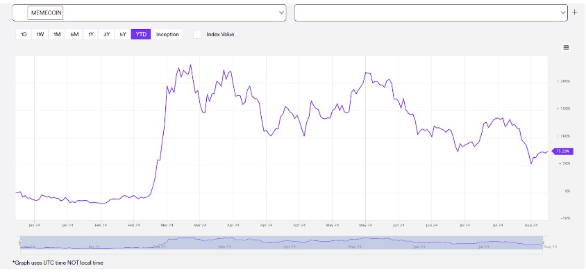Viewport: 586px width, 273px height.
Task: Click the right navigator range handle
Action: [543, 243]
